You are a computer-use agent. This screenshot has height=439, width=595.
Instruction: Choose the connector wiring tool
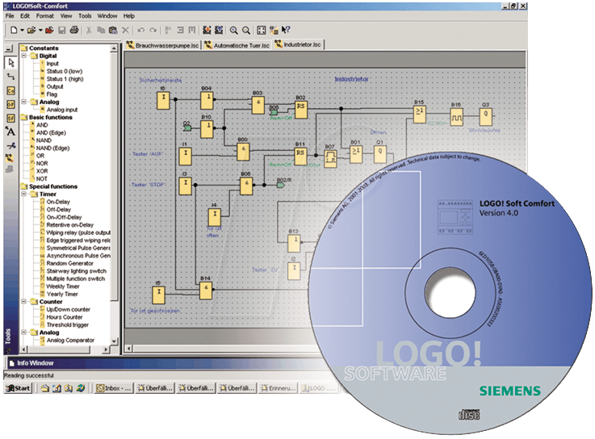tap(11, 77)
